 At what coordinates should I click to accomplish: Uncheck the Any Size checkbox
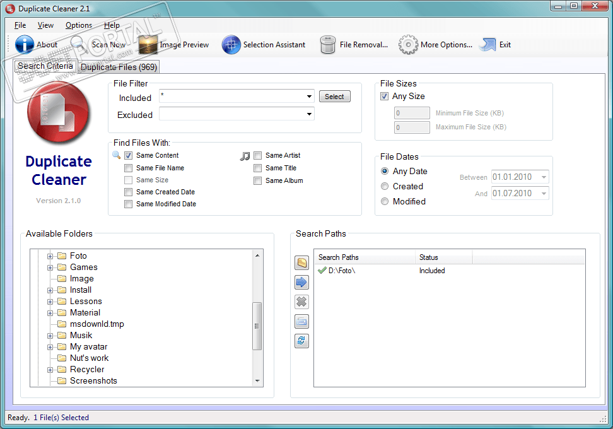pyautogui.click(x=384, y=96)
